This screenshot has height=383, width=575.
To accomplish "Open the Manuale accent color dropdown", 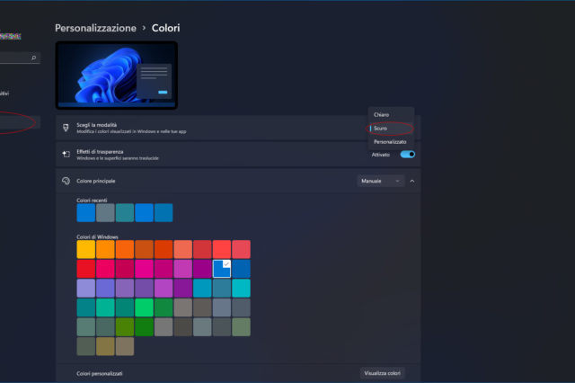I will click(x=381, y=181).
